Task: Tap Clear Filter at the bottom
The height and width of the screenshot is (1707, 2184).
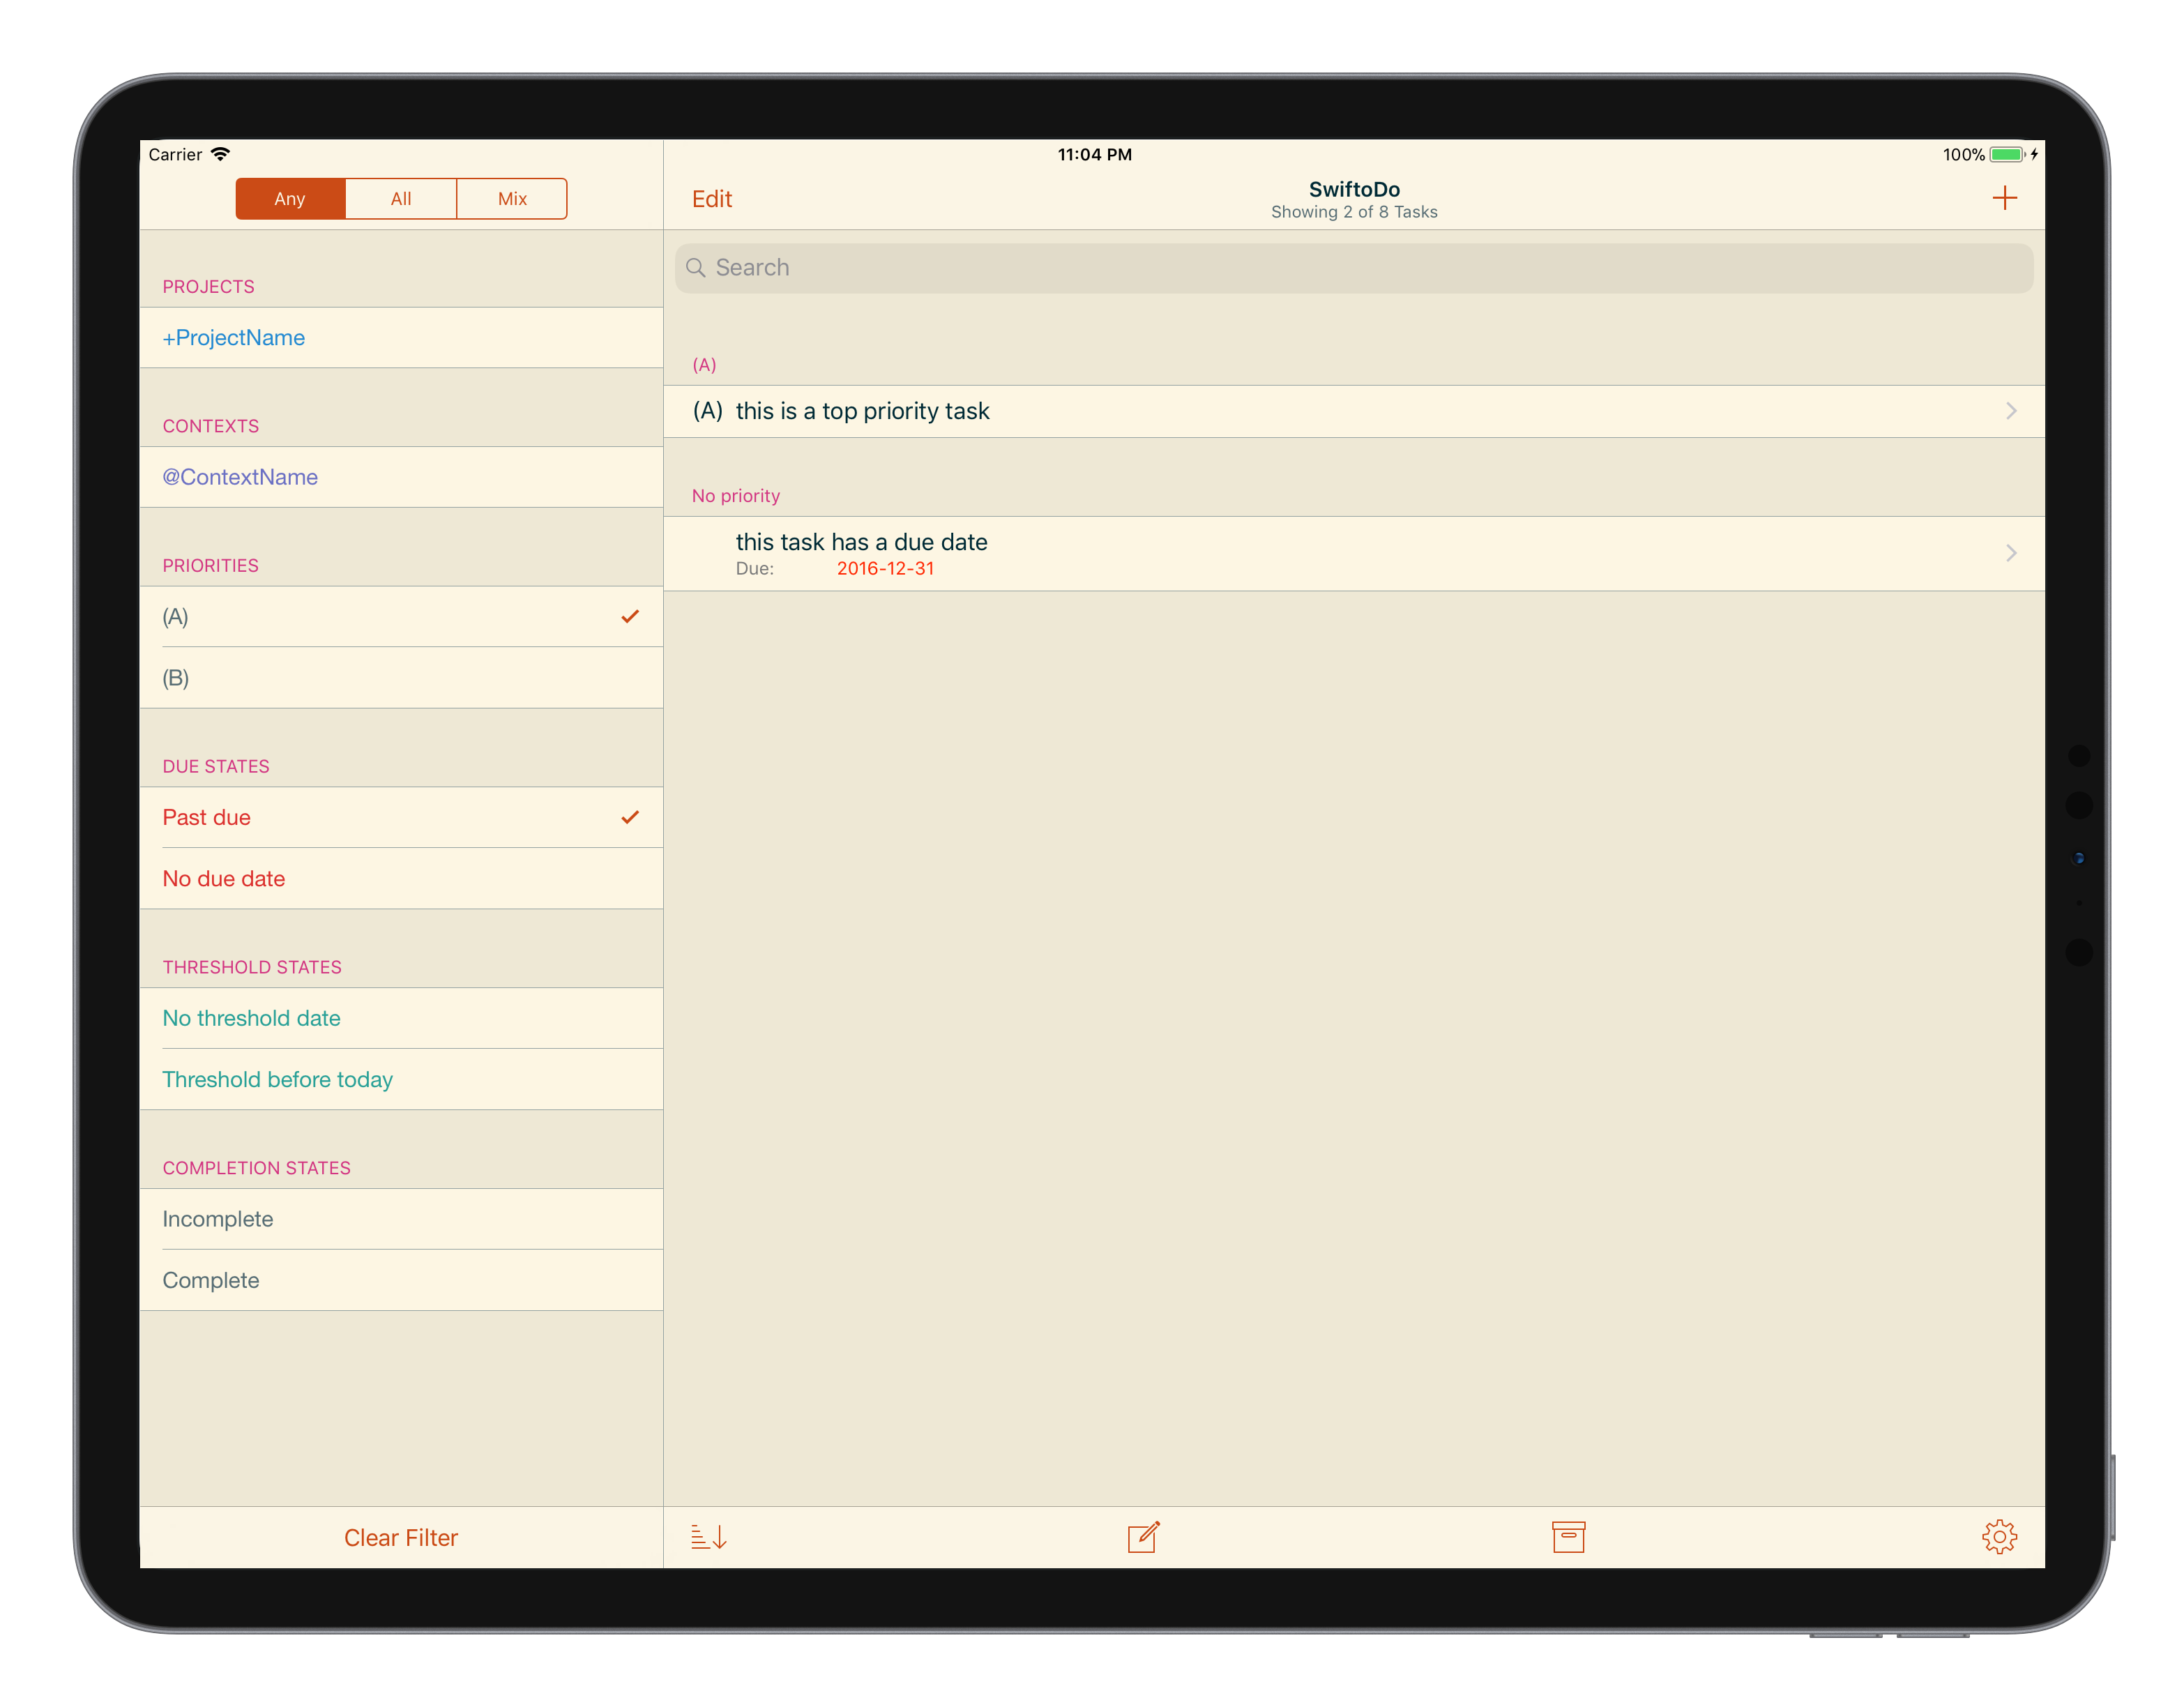Action: pyautogui.click(x=400, y=1537)
